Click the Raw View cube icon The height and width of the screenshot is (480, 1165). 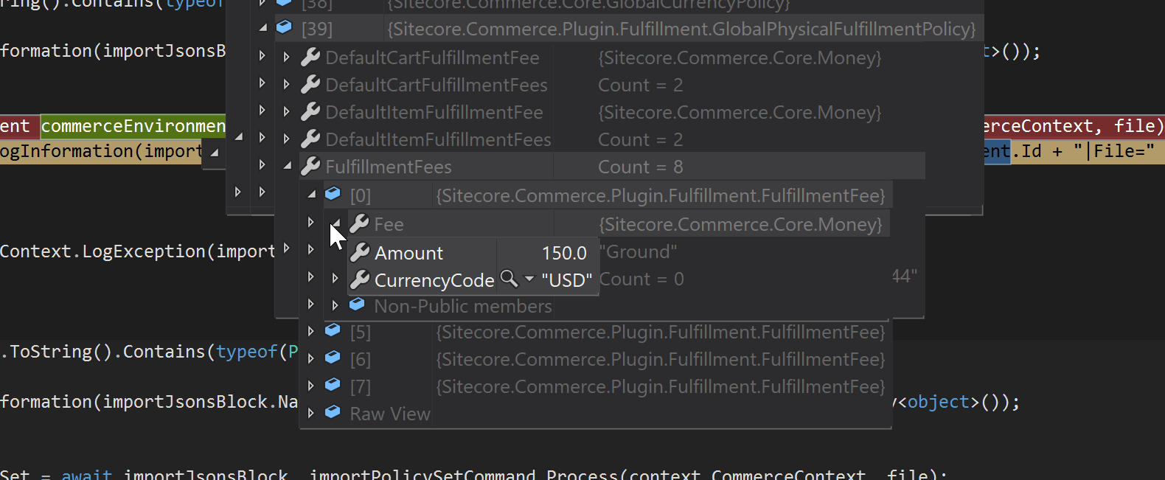333,412
